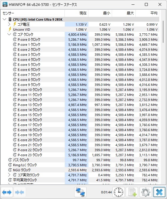Open sensor settings gear icon

pyautogui.click(x=146, y=192)
